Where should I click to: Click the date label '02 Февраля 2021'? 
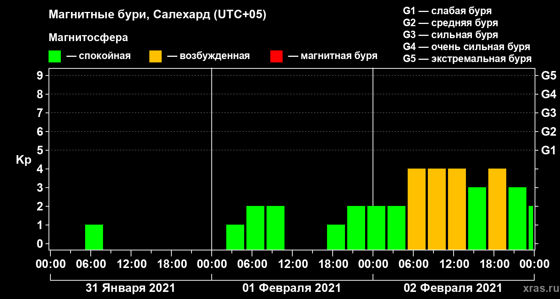[x=453, y=288]
